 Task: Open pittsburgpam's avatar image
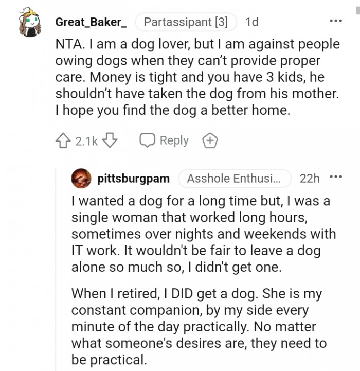tap(82, 179)
